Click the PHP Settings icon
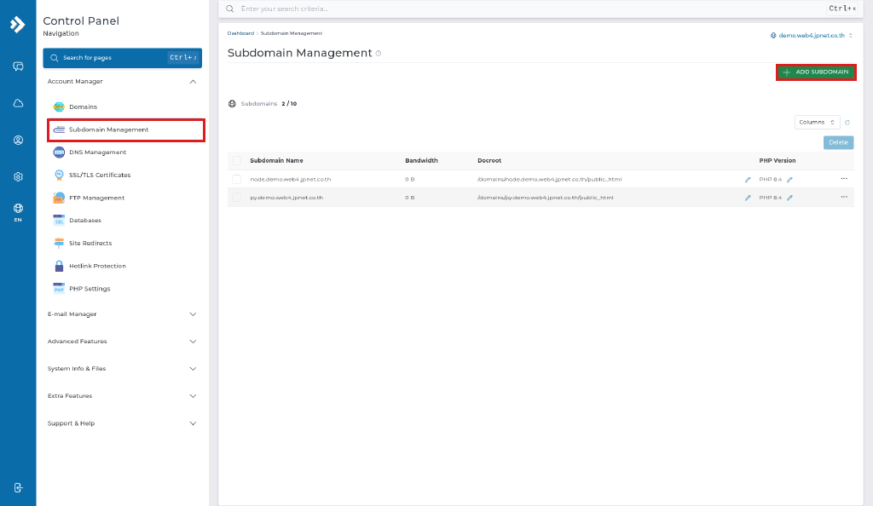873x506 pixels. [59, 289]
